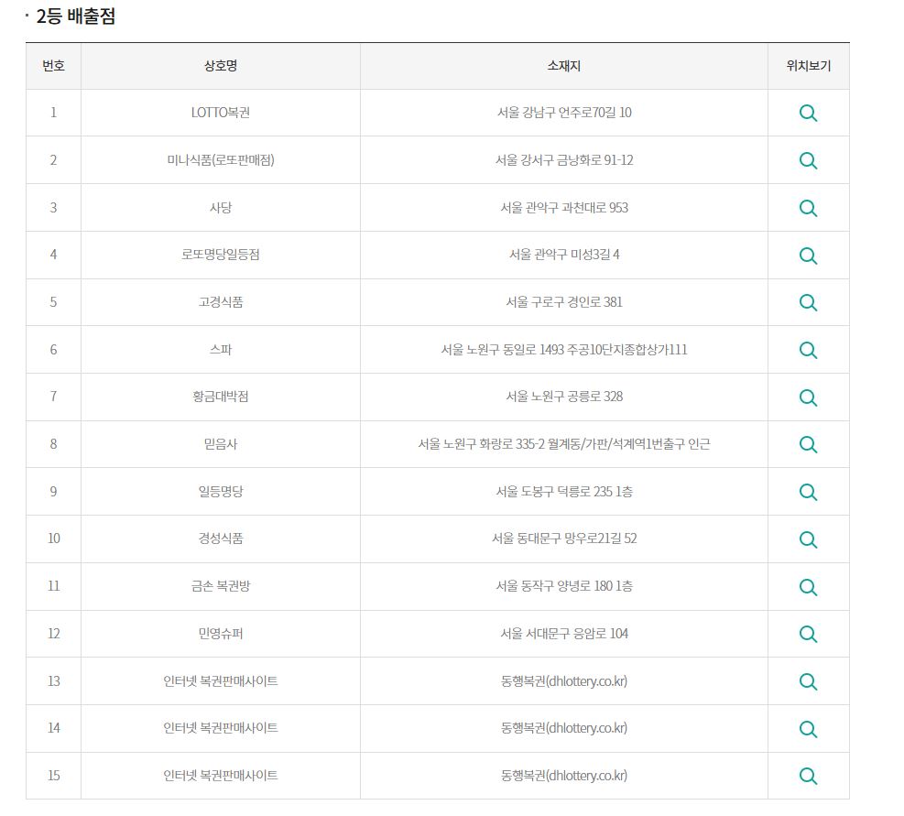Image resolution: width=904 pixels, height=816 pixels.
Task: Select store name 경성식품
Action: tap(221, 538)
